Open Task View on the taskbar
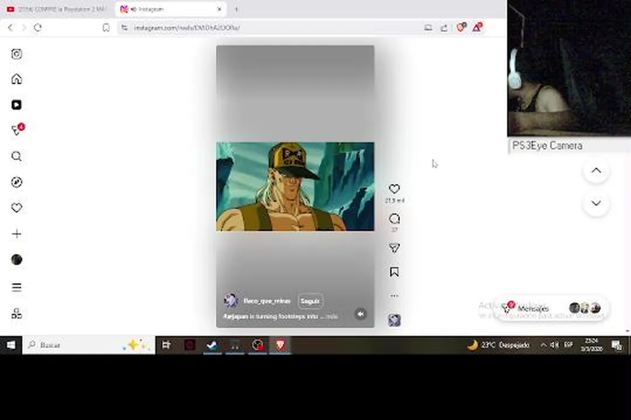Viewport: 631px width, 420px height. (166, 345)
